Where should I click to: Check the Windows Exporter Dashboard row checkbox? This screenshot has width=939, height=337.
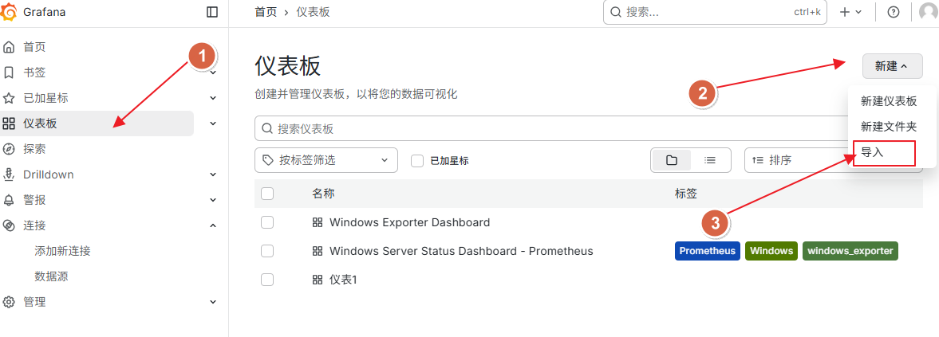pos(267,222)
